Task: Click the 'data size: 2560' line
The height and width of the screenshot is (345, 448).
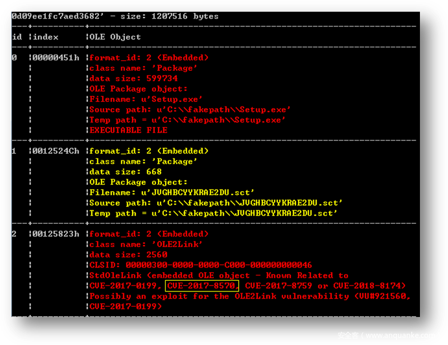Action: point(128,255)
